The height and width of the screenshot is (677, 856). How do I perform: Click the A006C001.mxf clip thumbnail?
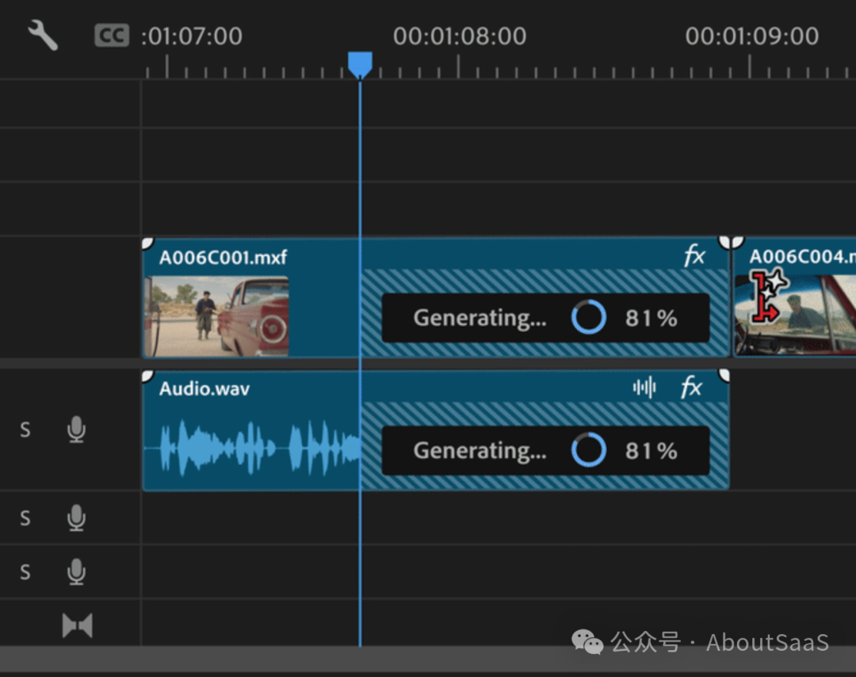pyautogui.click(x=216, y=316)
